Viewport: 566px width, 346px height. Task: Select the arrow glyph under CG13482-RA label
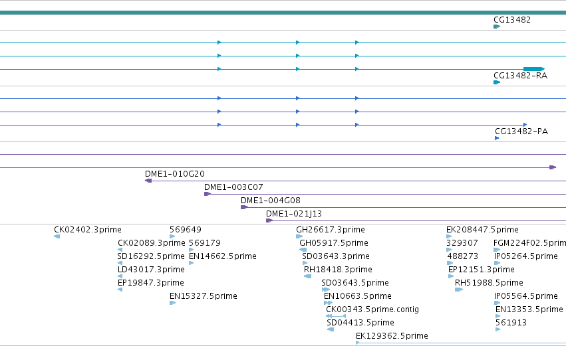click(497, 82)
